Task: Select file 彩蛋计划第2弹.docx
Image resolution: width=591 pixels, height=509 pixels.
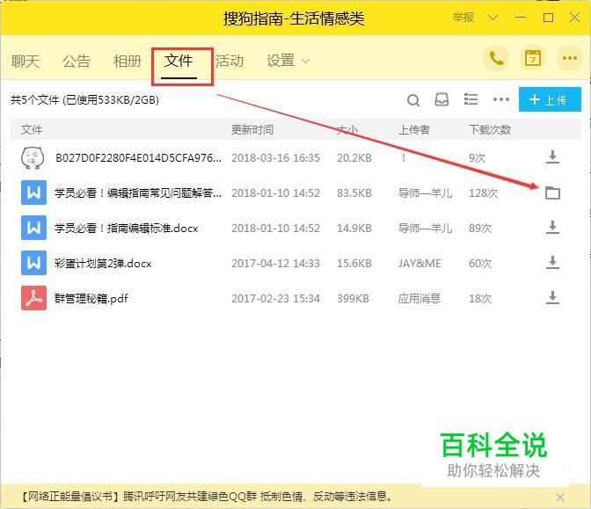Action: [x=103, y=263]
